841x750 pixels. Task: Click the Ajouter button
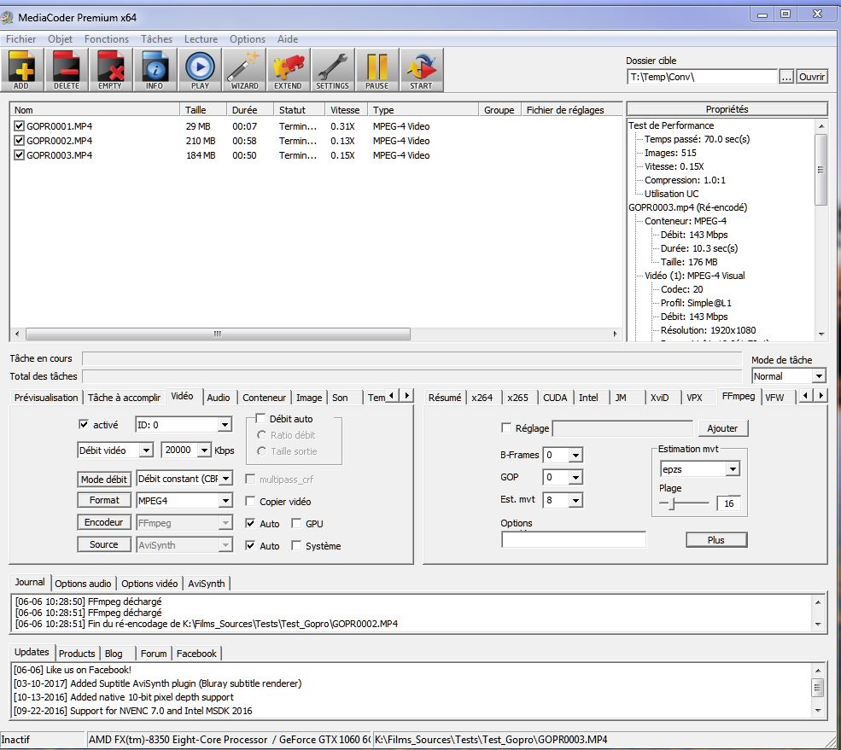[722, 428]
